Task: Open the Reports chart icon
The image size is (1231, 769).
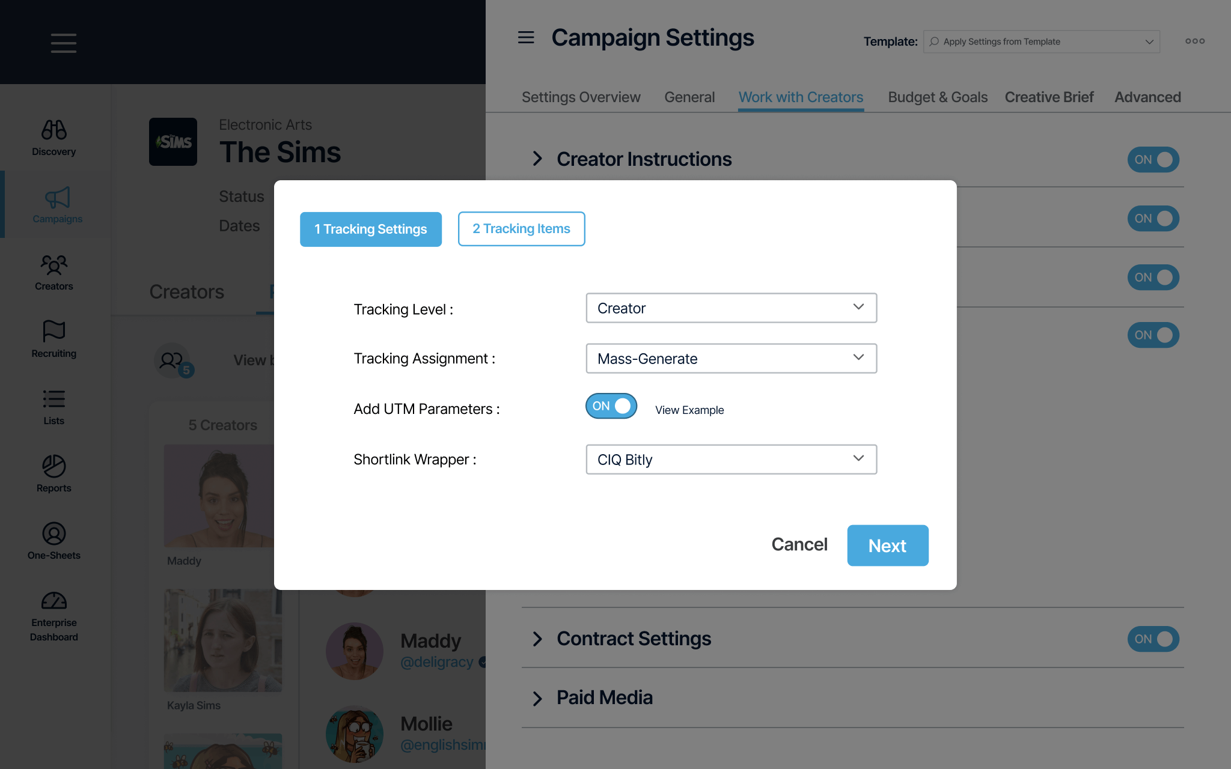Action: [54, 466]
